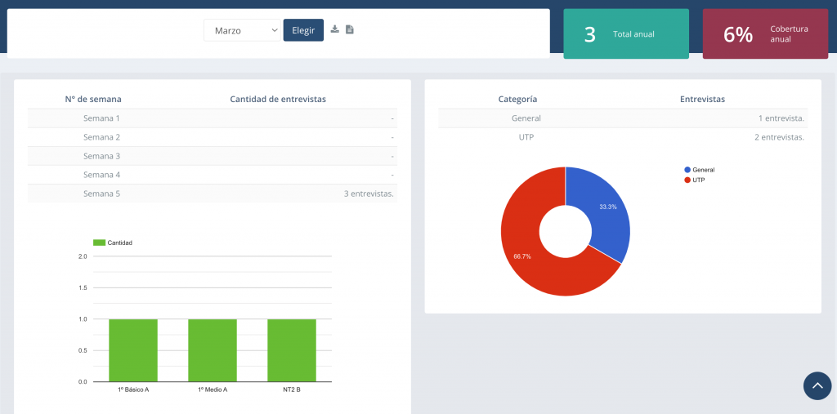The width and height of the screenshot is (837, 414).
Task: Click the NT2 B green bar
Action: pos(292,350)
